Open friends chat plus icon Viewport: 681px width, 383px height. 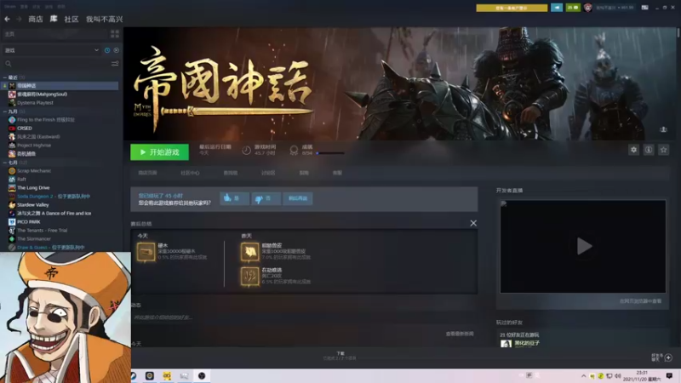tap(668, 357)
